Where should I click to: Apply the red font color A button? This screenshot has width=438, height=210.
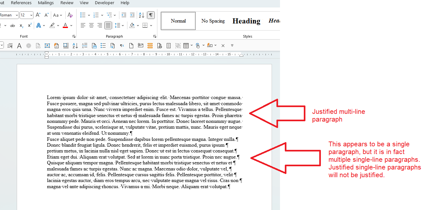tap(65, 25)
